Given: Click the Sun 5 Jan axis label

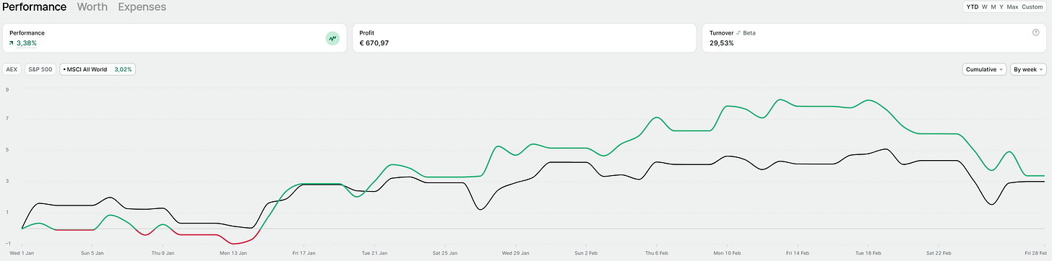Looking at the screenshot, I should pos(93,253).
